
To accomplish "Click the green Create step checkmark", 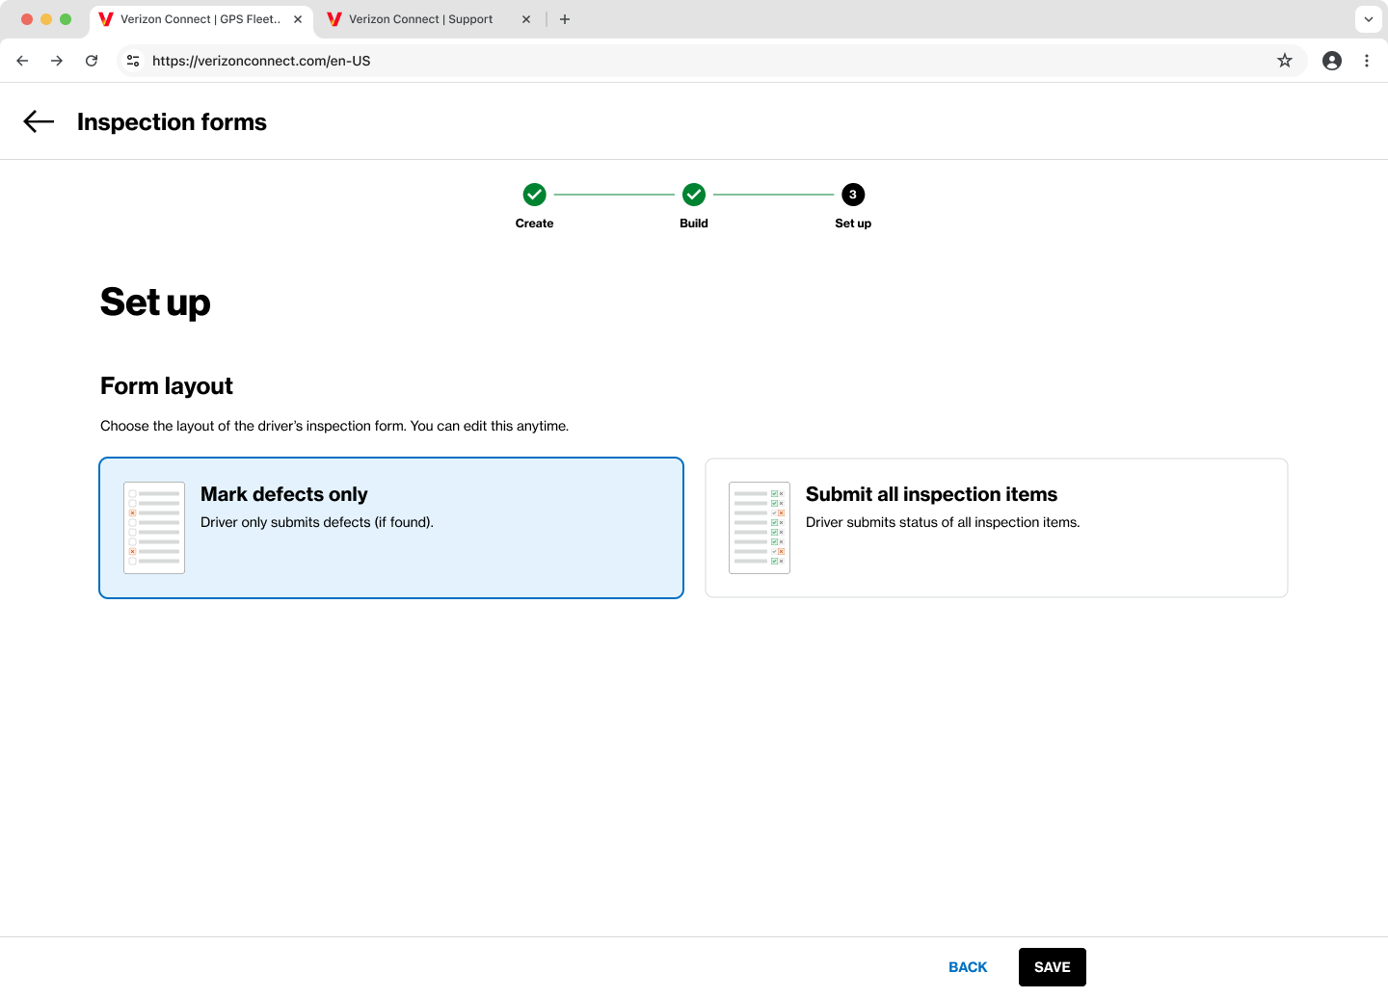I will (x=534, y=194).
